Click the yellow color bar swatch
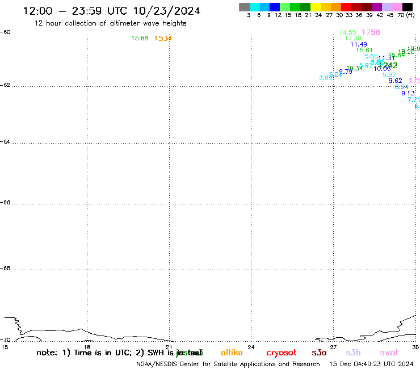The width and height of the screenshot is (420, 369). [316, 7]
